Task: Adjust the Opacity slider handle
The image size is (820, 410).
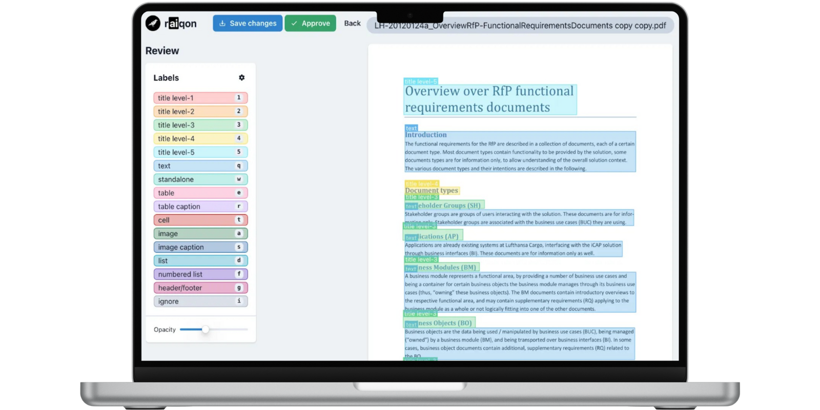Action: point(205,330)
